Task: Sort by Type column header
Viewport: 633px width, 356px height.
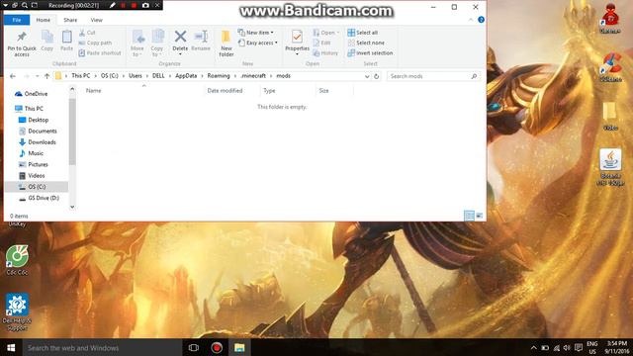Action: 269,91
